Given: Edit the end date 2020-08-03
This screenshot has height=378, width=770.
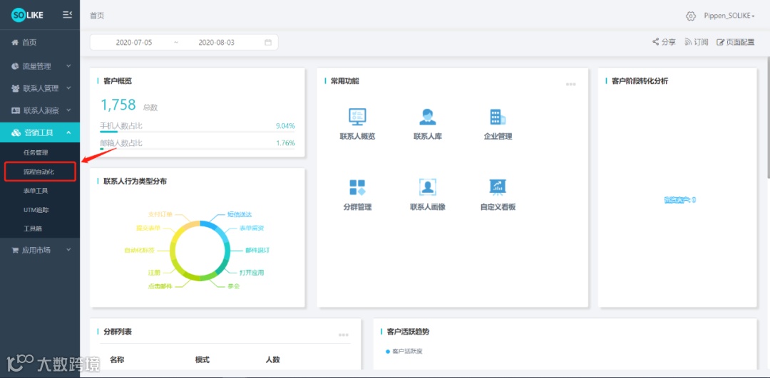Looking at the screenshot, I should click(x=216, y=43).
